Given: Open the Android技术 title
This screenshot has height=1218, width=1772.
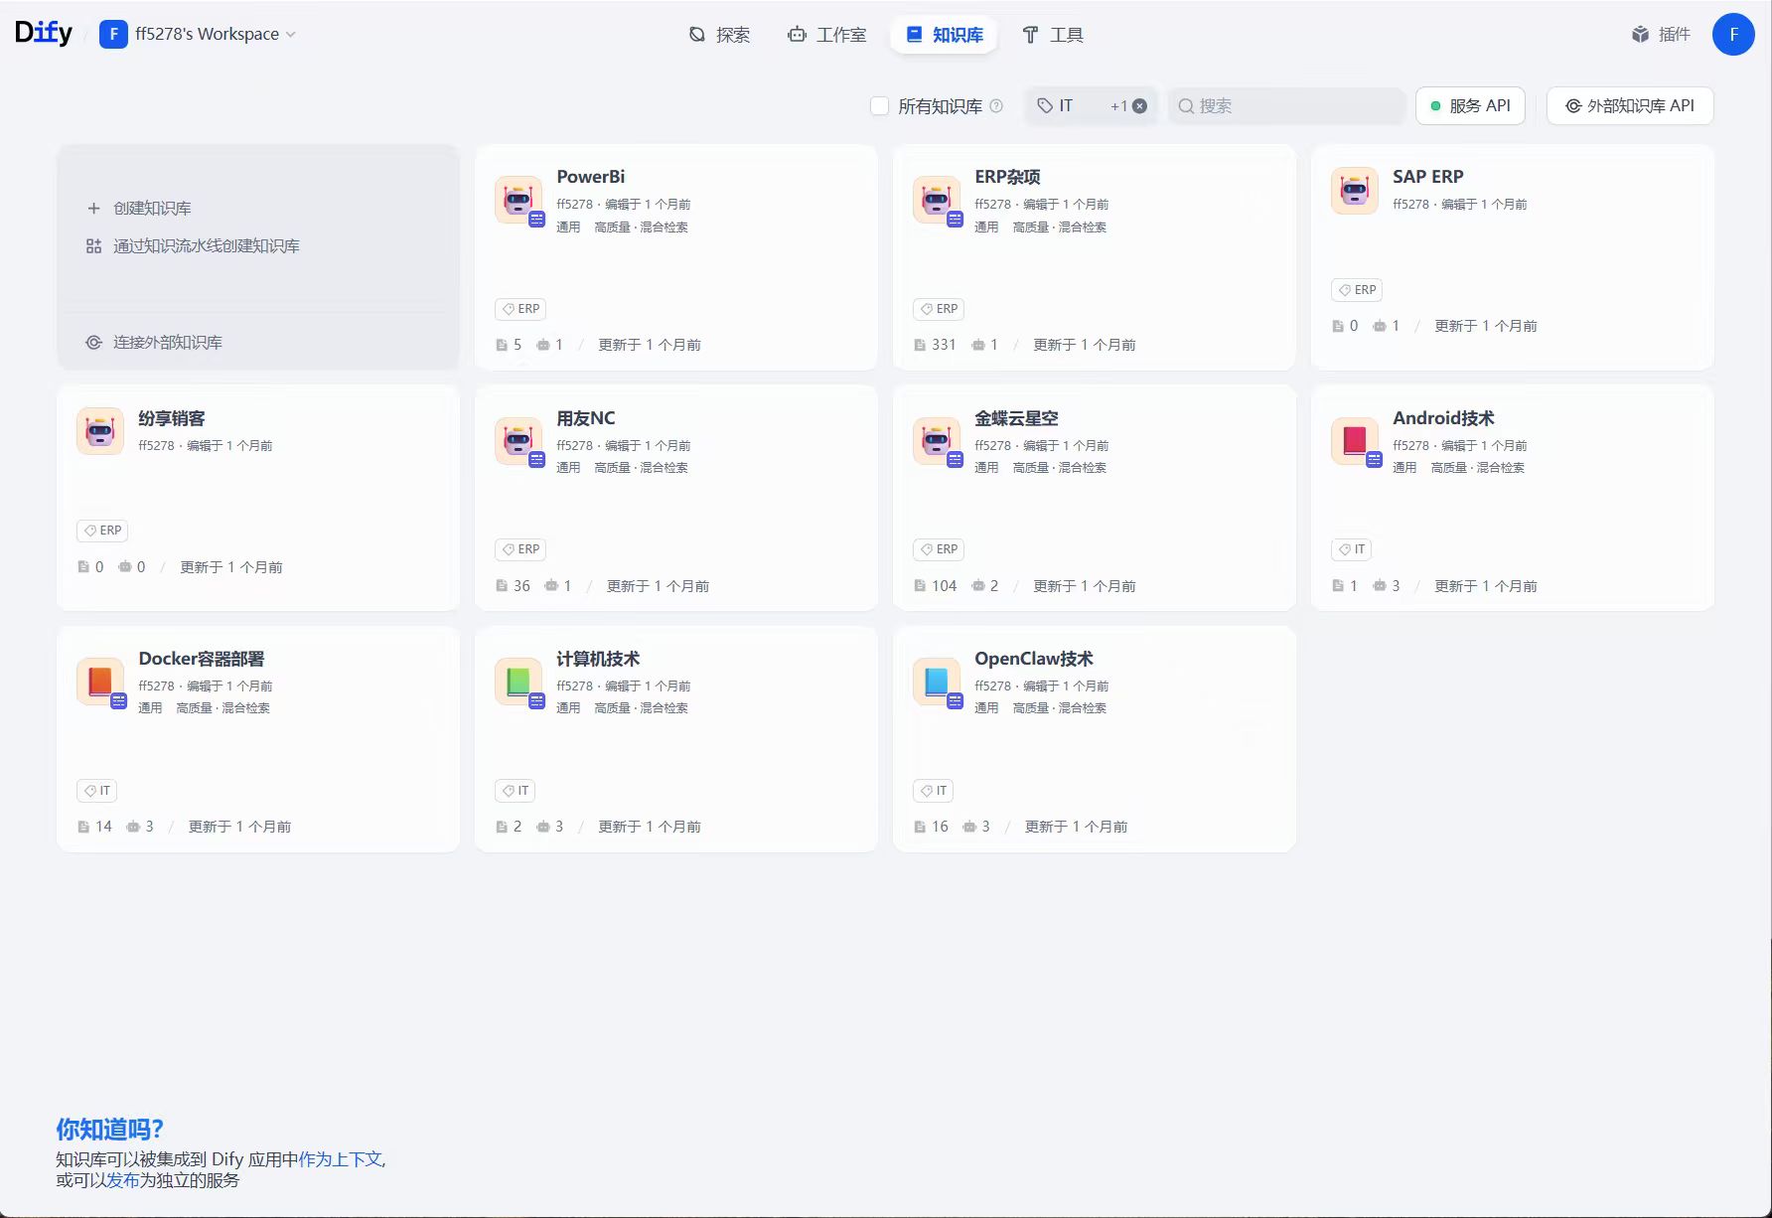Looking at the screenshot, I should coord(1443,418).
